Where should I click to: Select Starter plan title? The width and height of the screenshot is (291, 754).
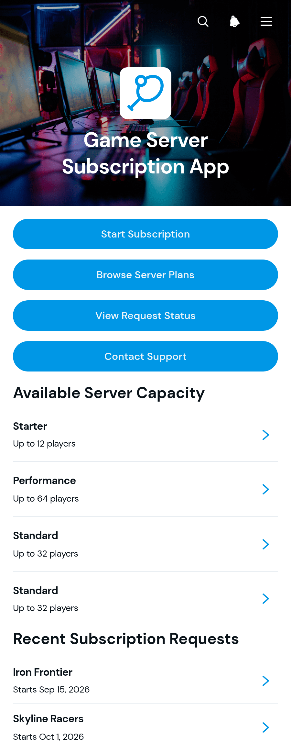click(30, 426)
